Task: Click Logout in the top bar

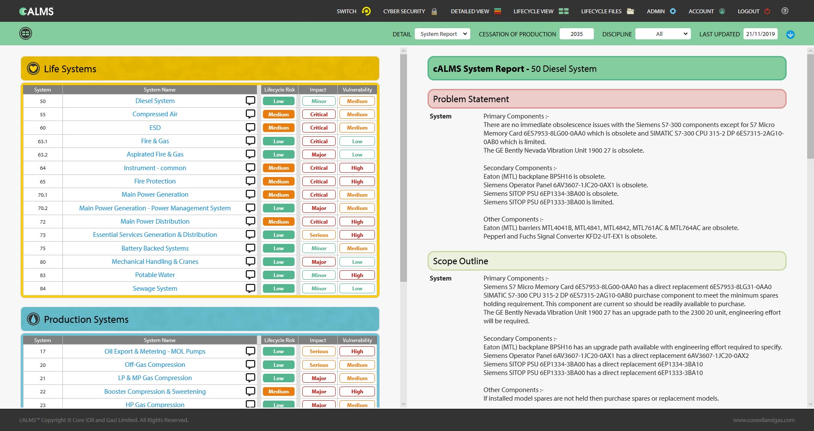Action: (753, 11)
